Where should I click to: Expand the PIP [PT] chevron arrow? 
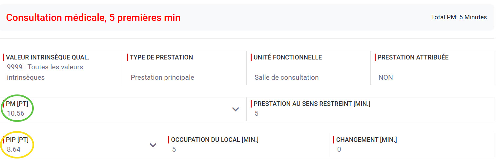point(153,145)
